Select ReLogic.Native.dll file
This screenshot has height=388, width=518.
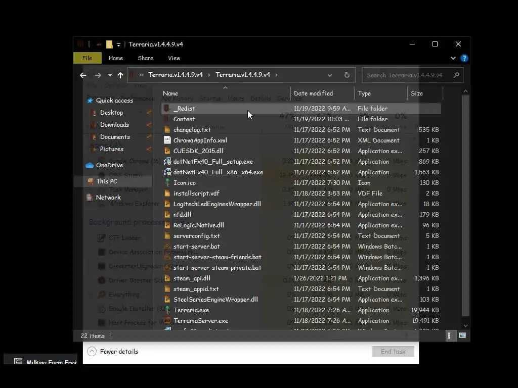click(x=198, y=225)
